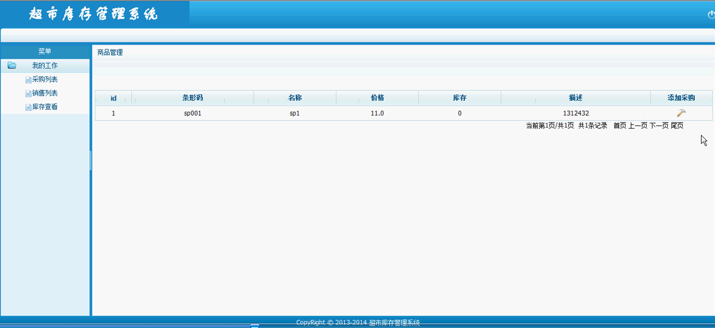Open 采购列表 in the sidebar
The height and width of the screenshot is (328, 715).
[x=45, y=79]
